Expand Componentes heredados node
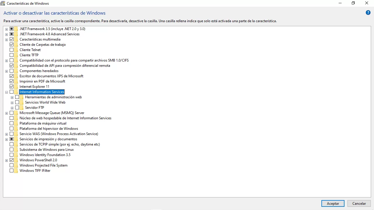Screen dimensions: 374x210 point(6,71)
